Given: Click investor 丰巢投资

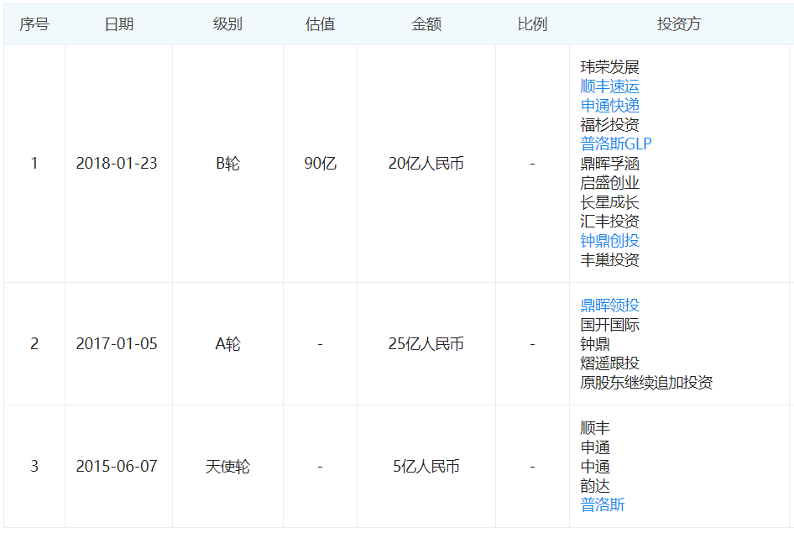Looking at the screenshot, I should pyautogui.click(x=609, y=259).
